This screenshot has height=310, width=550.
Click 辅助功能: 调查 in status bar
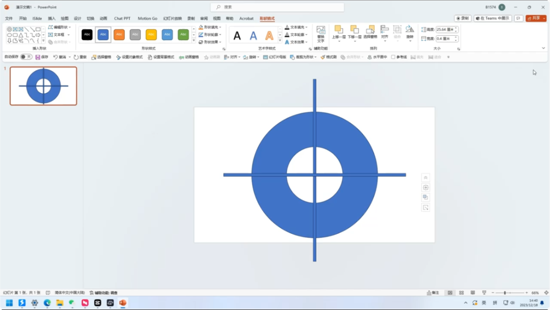[103, 293]
